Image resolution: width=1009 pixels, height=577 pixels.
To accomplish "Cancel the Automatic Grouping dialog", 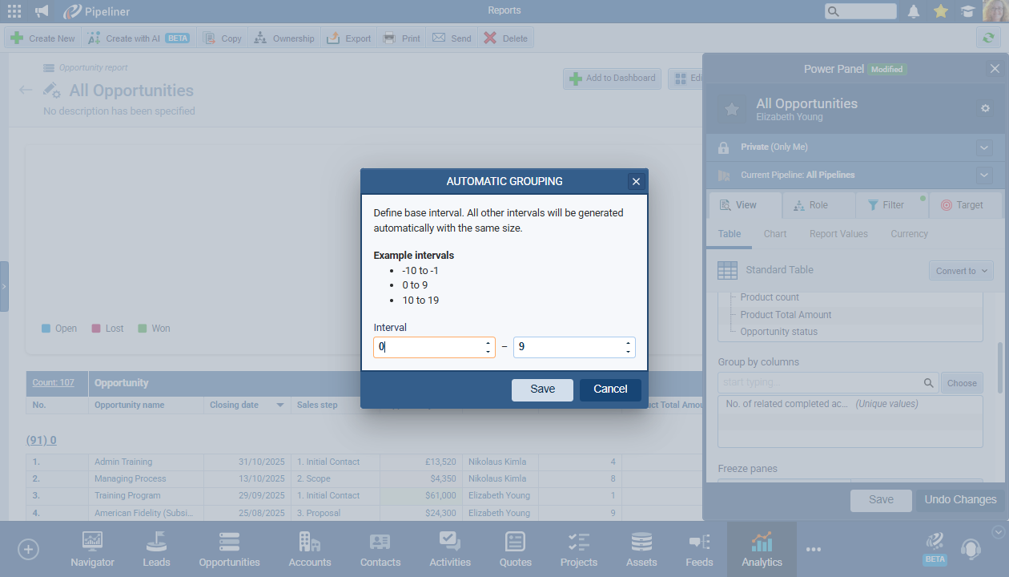I will (x=610, y=389).
